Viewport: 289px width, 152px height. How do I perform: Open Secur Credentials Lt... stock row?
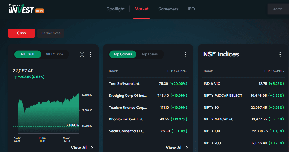point(148,131)
